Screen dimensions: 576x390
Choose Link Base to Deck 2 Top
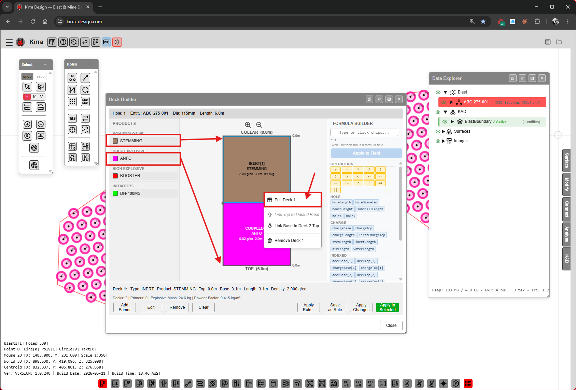[293, 226]
